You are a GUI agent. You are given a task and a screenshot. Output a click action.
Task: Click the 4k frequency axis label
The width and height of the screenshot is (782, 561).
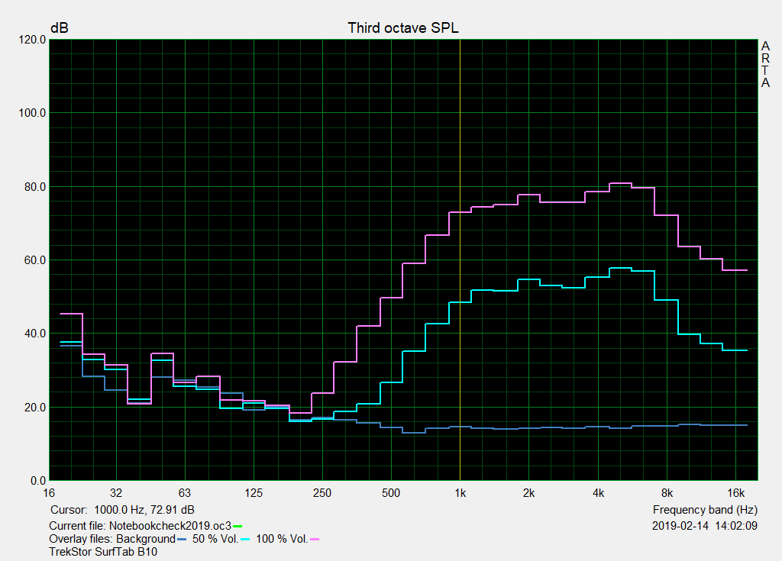[x=598, y=493]
